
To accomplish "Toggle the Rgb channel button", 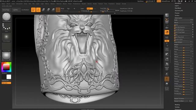I will pos(68,9).
